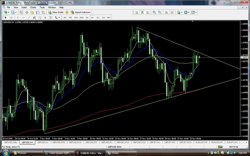Select the arrow cursor tool

pyautogui.click(x=6, y=18)
